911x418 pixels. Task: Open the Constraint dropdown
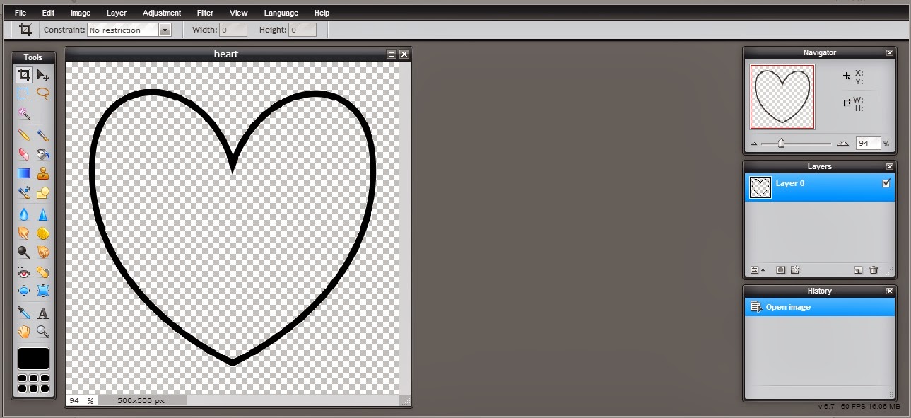(129, 30)
